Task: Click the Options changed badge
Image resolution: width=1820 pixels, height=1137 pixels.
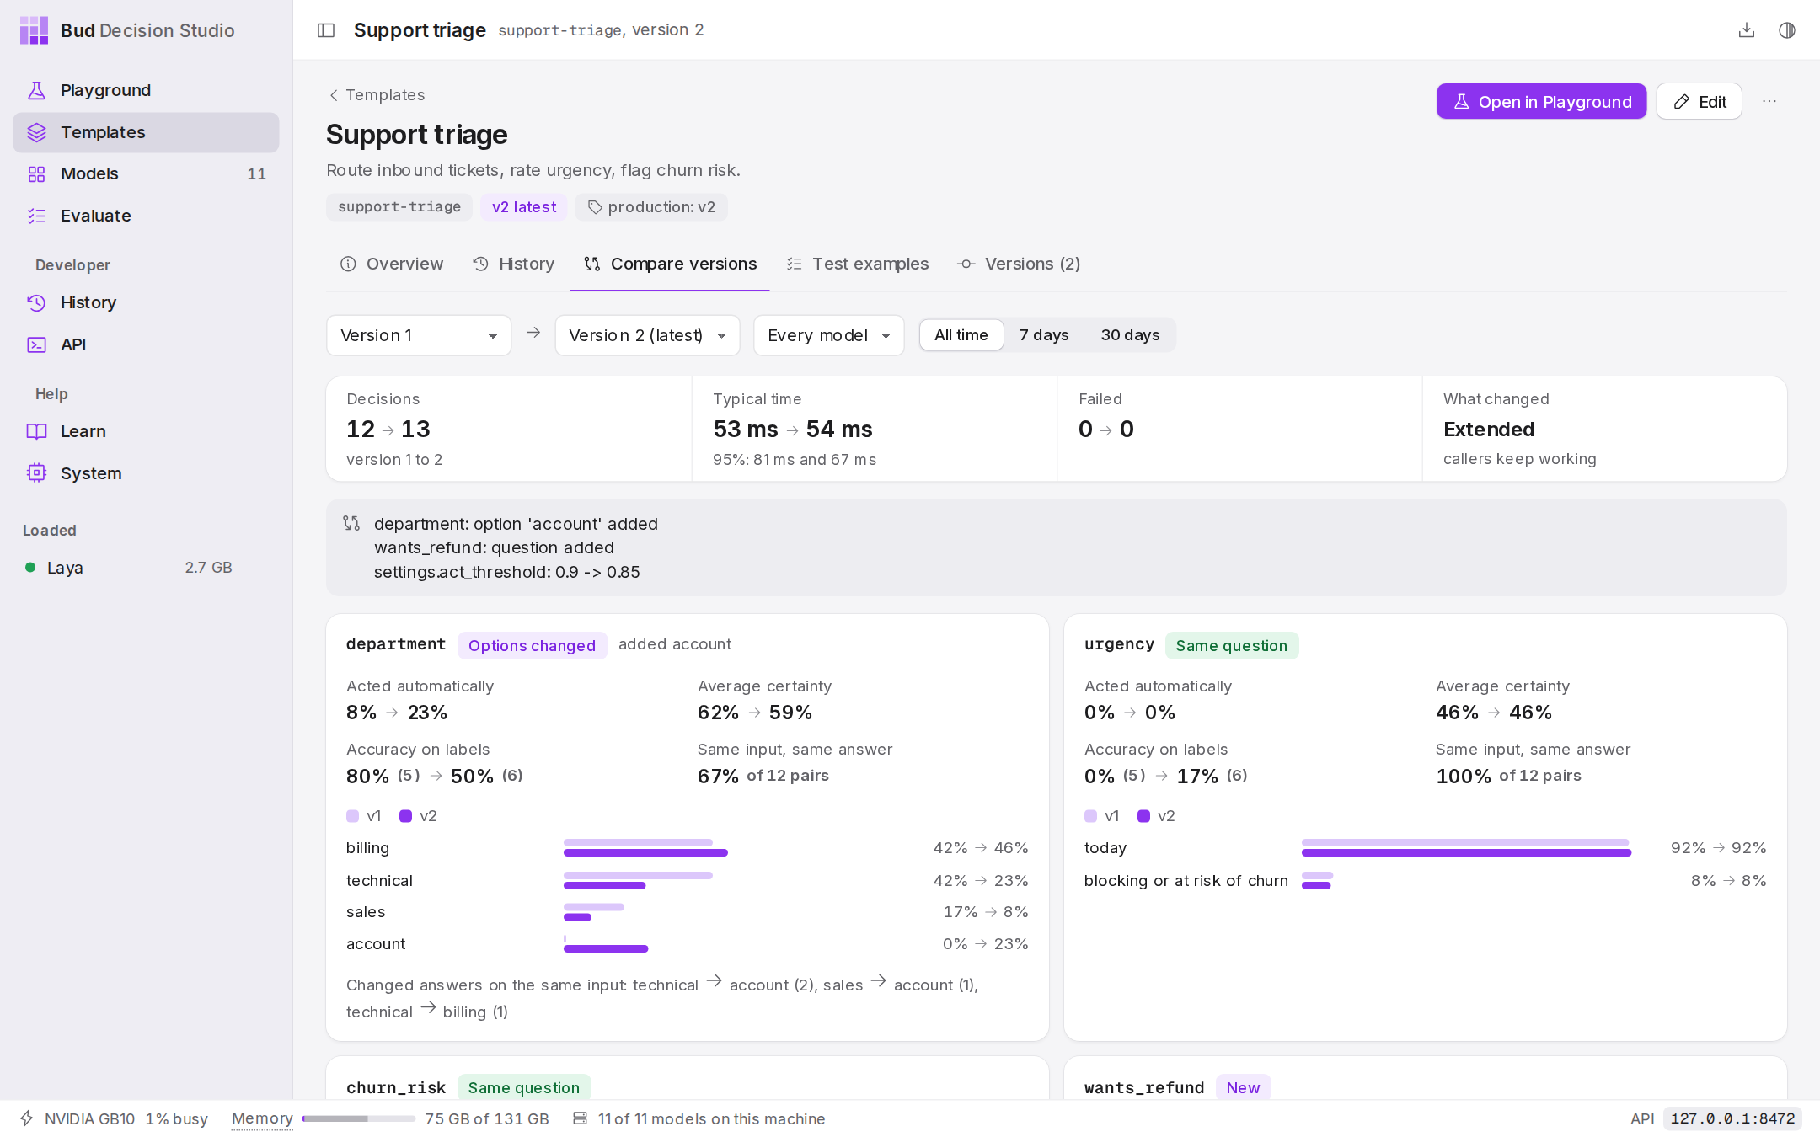Action: pyautogui.click(x=532, y=646)
